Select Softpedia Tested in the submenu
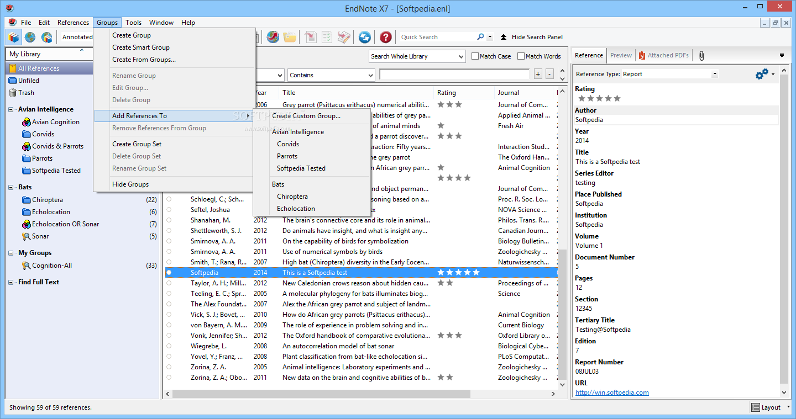The width and height of the screenshot is (796, 419). click(x=301, y=168)
